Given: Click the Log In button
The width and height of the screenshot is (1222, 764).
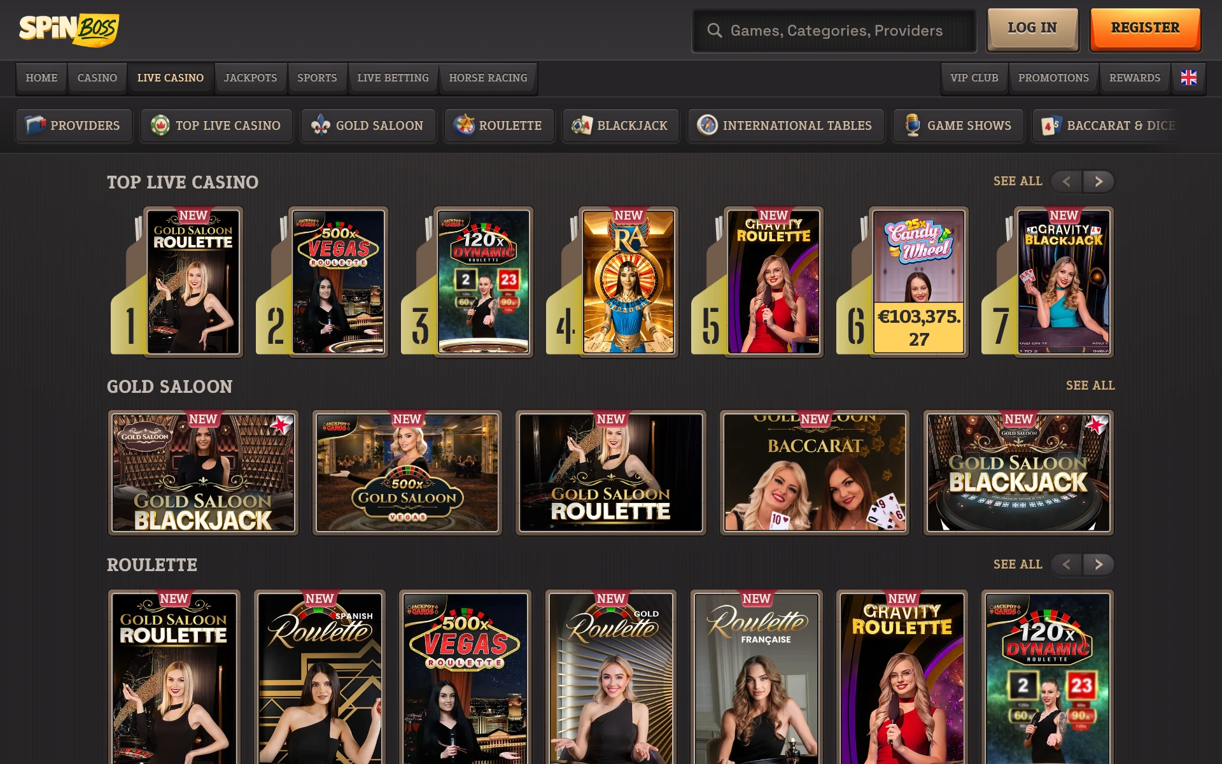Looking at the screenshot, I should 1032,28.
